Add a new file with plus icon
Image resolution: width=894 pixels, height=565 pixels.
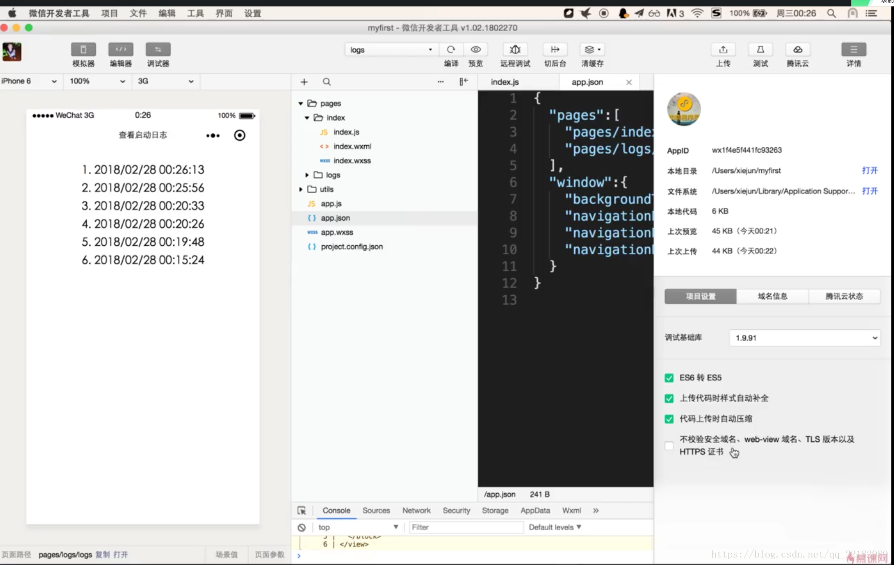pos(304,82)
